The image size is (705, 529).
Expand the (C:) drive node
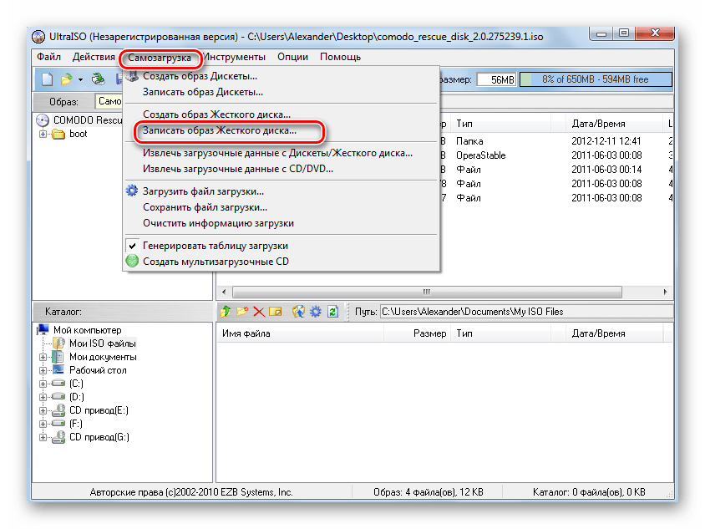(43, 384)
